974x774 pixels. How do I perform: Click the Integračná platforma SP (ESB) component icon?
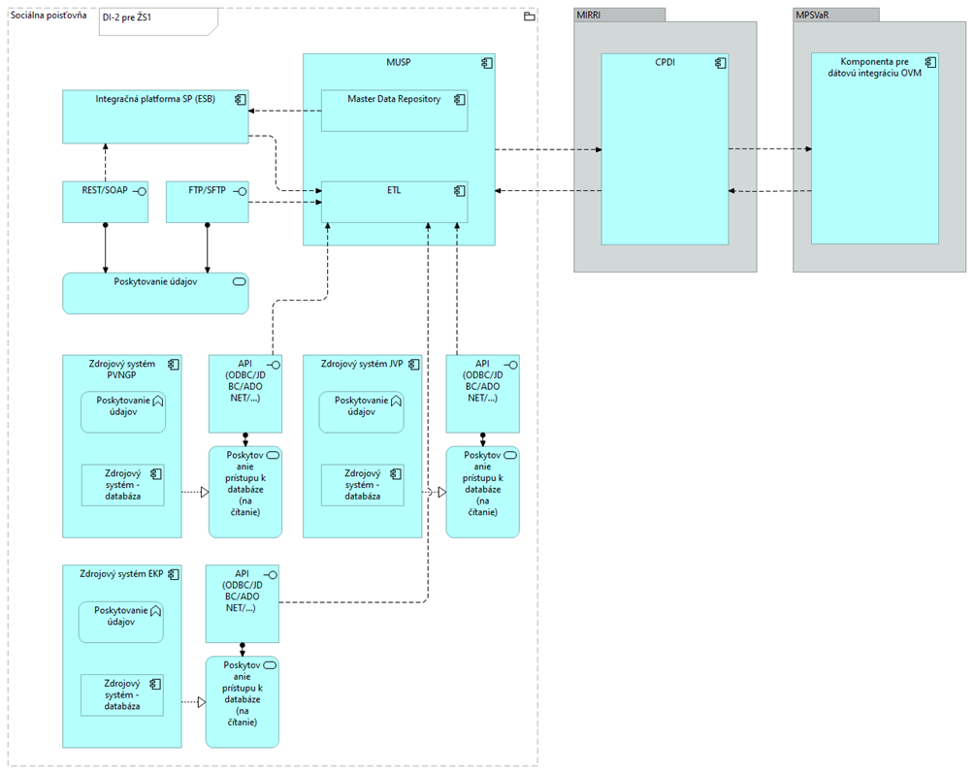pos(240,100)
